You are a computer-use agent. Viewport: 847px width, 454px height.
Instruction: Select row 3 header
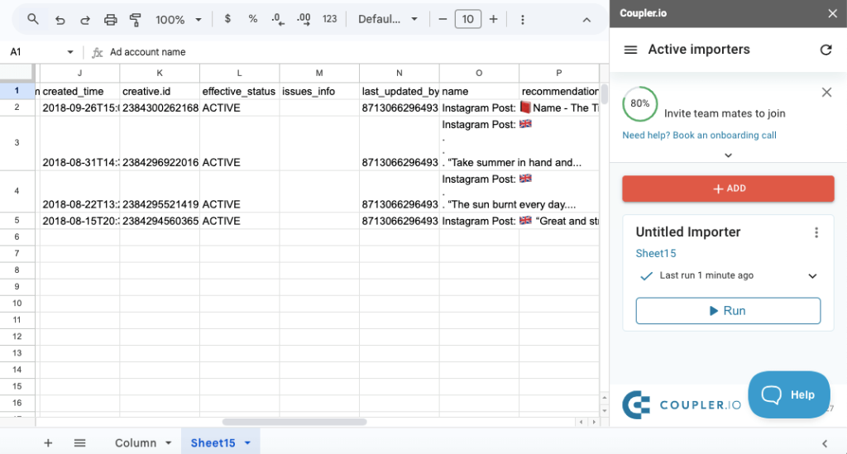tap(17, 142)
